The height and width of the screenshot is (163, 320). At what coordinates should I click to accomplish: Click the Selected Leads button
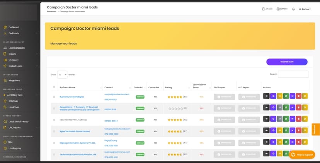[287, 62]
